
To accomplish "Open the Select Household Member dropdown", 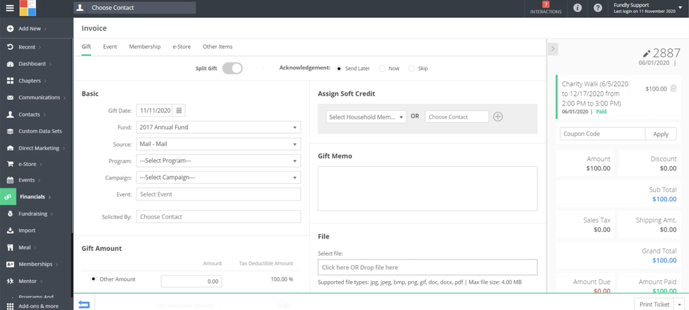I will 366,117.
